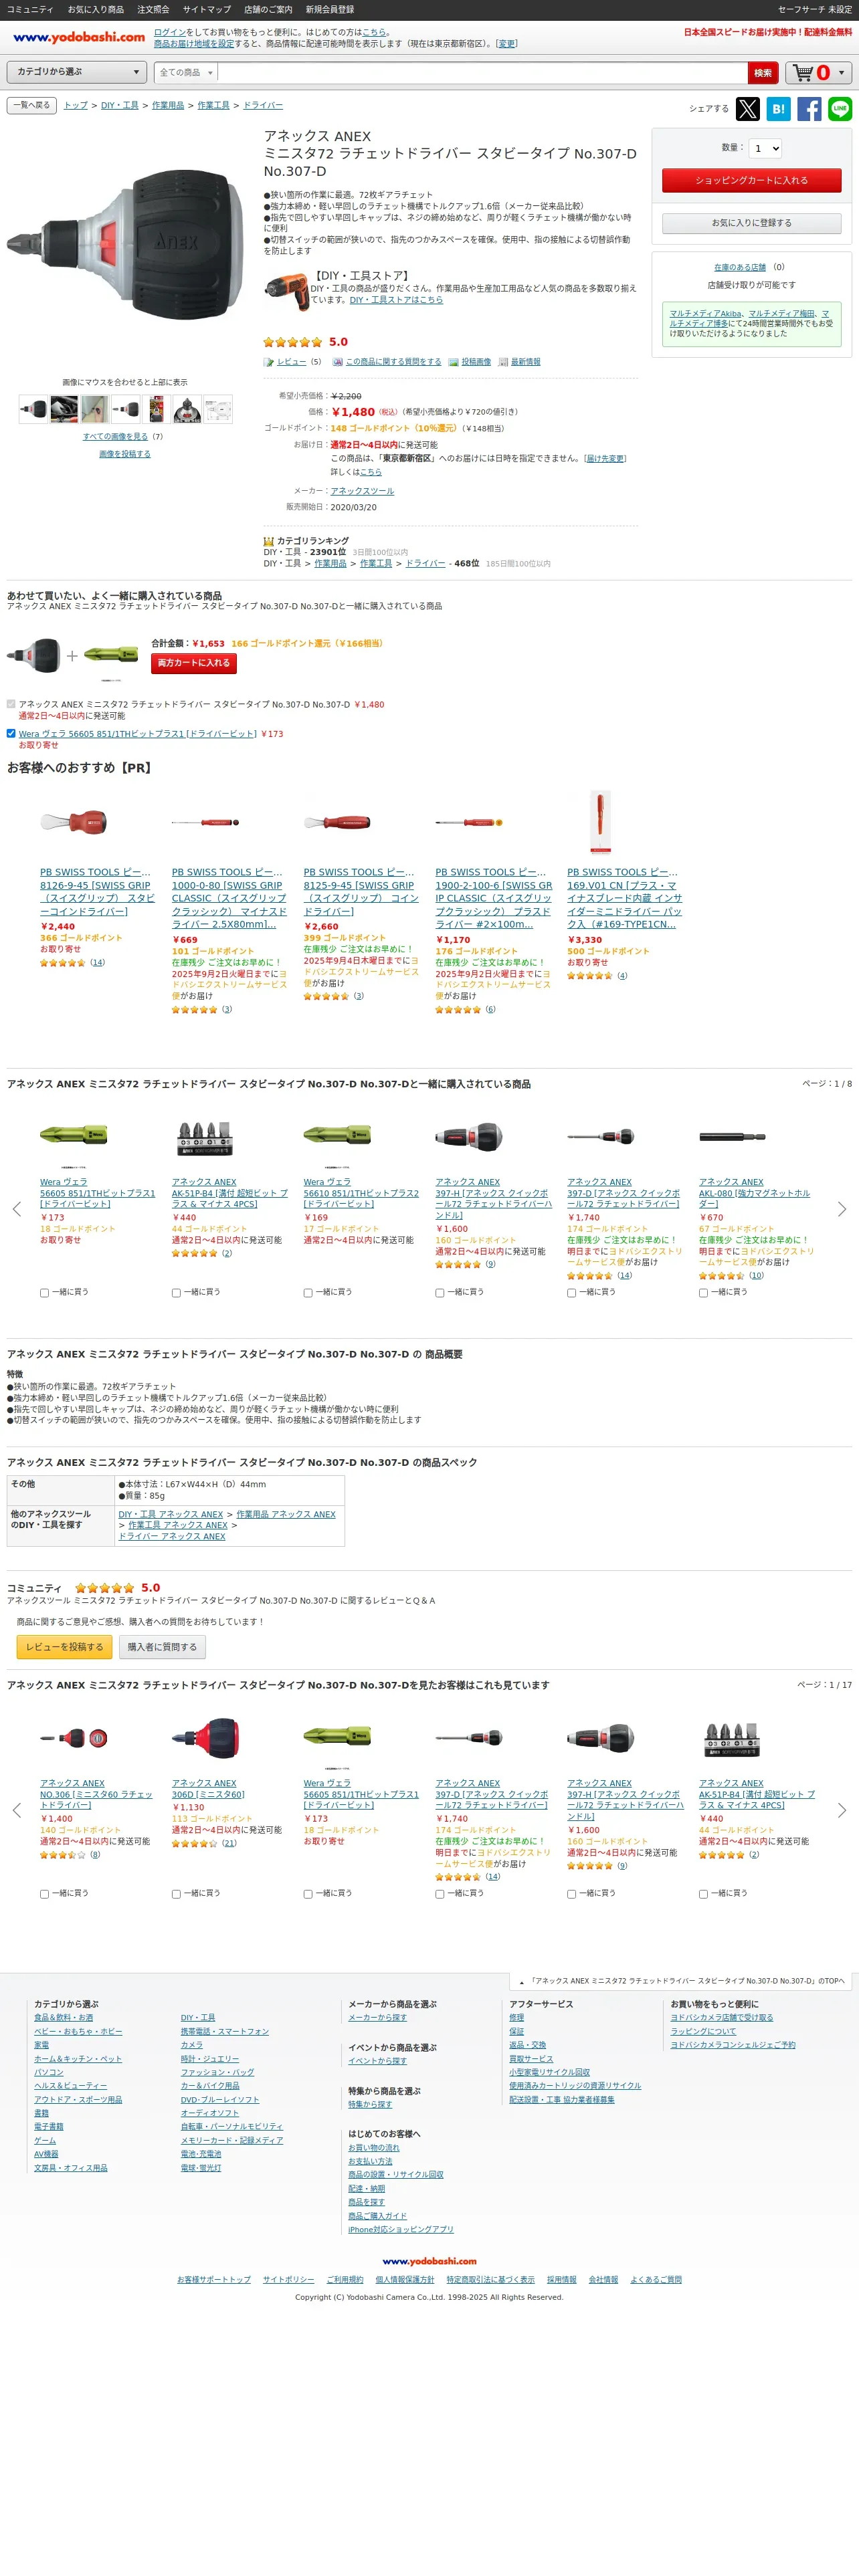
Task: View the front tip close-up thumbnail
Action: coord(188,409)
